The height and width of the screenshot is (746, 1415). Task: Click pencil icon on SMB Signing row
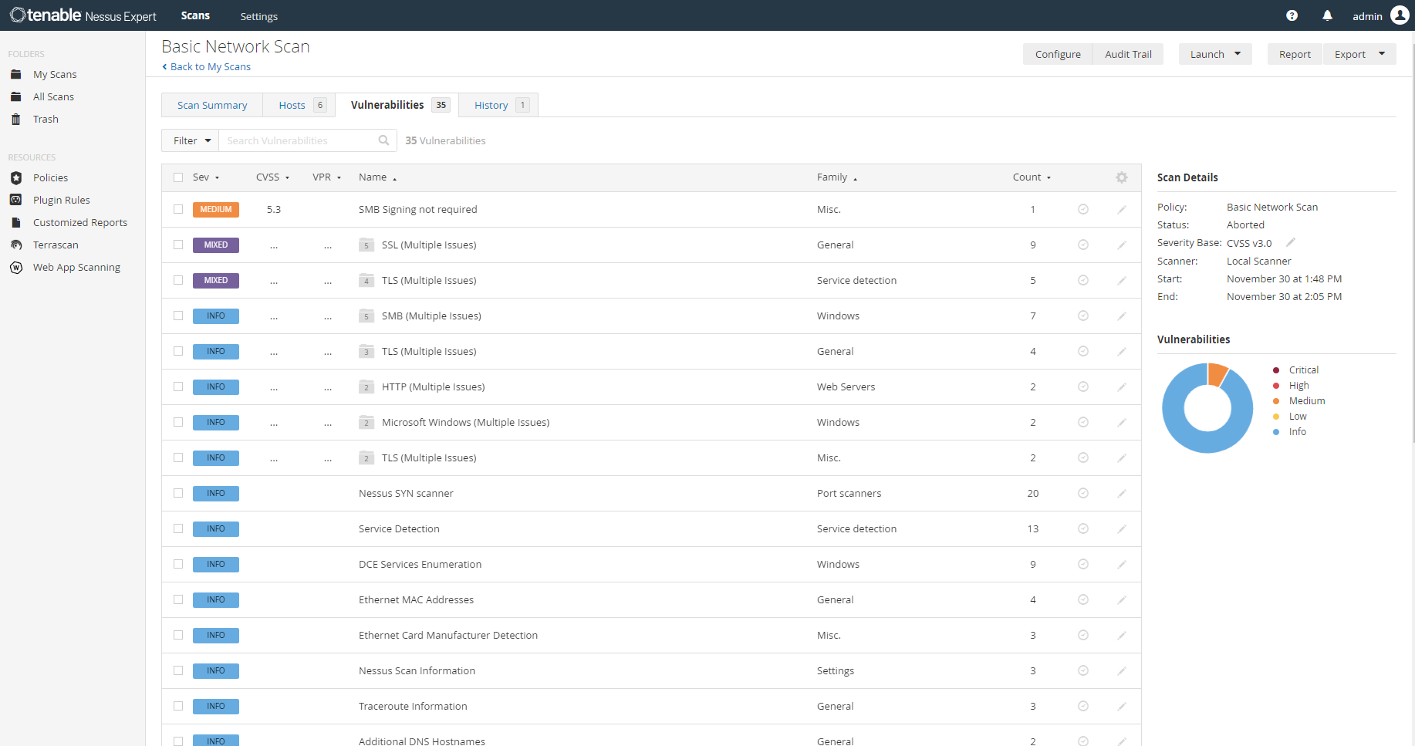1121,209
